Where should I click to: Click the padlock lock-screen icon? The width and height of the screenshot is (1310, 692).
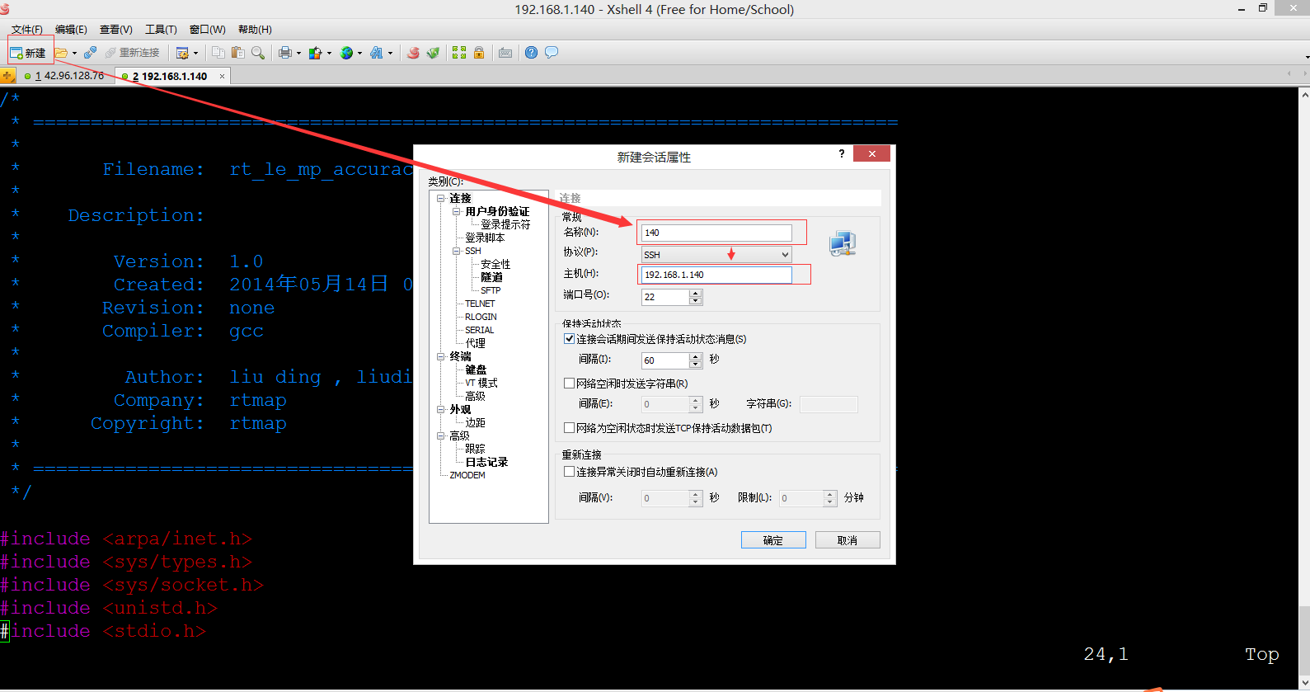click(479, 53)
